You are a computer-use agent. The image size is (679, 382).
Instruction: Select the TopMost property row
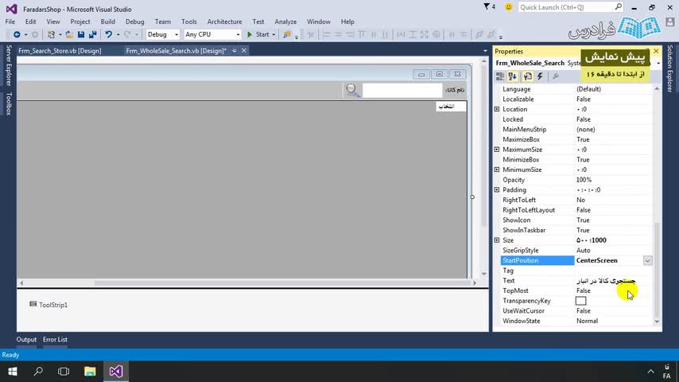point(574,291)
